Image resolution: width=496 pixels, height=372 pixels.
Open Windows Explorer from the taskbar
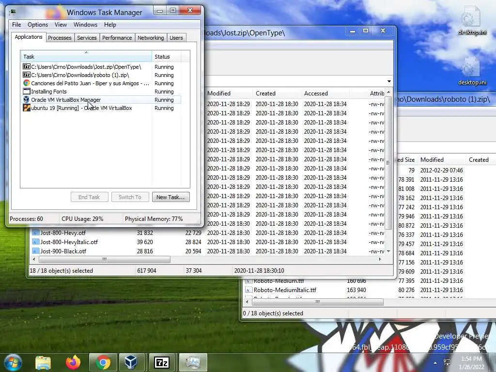(x=43, y=362)
